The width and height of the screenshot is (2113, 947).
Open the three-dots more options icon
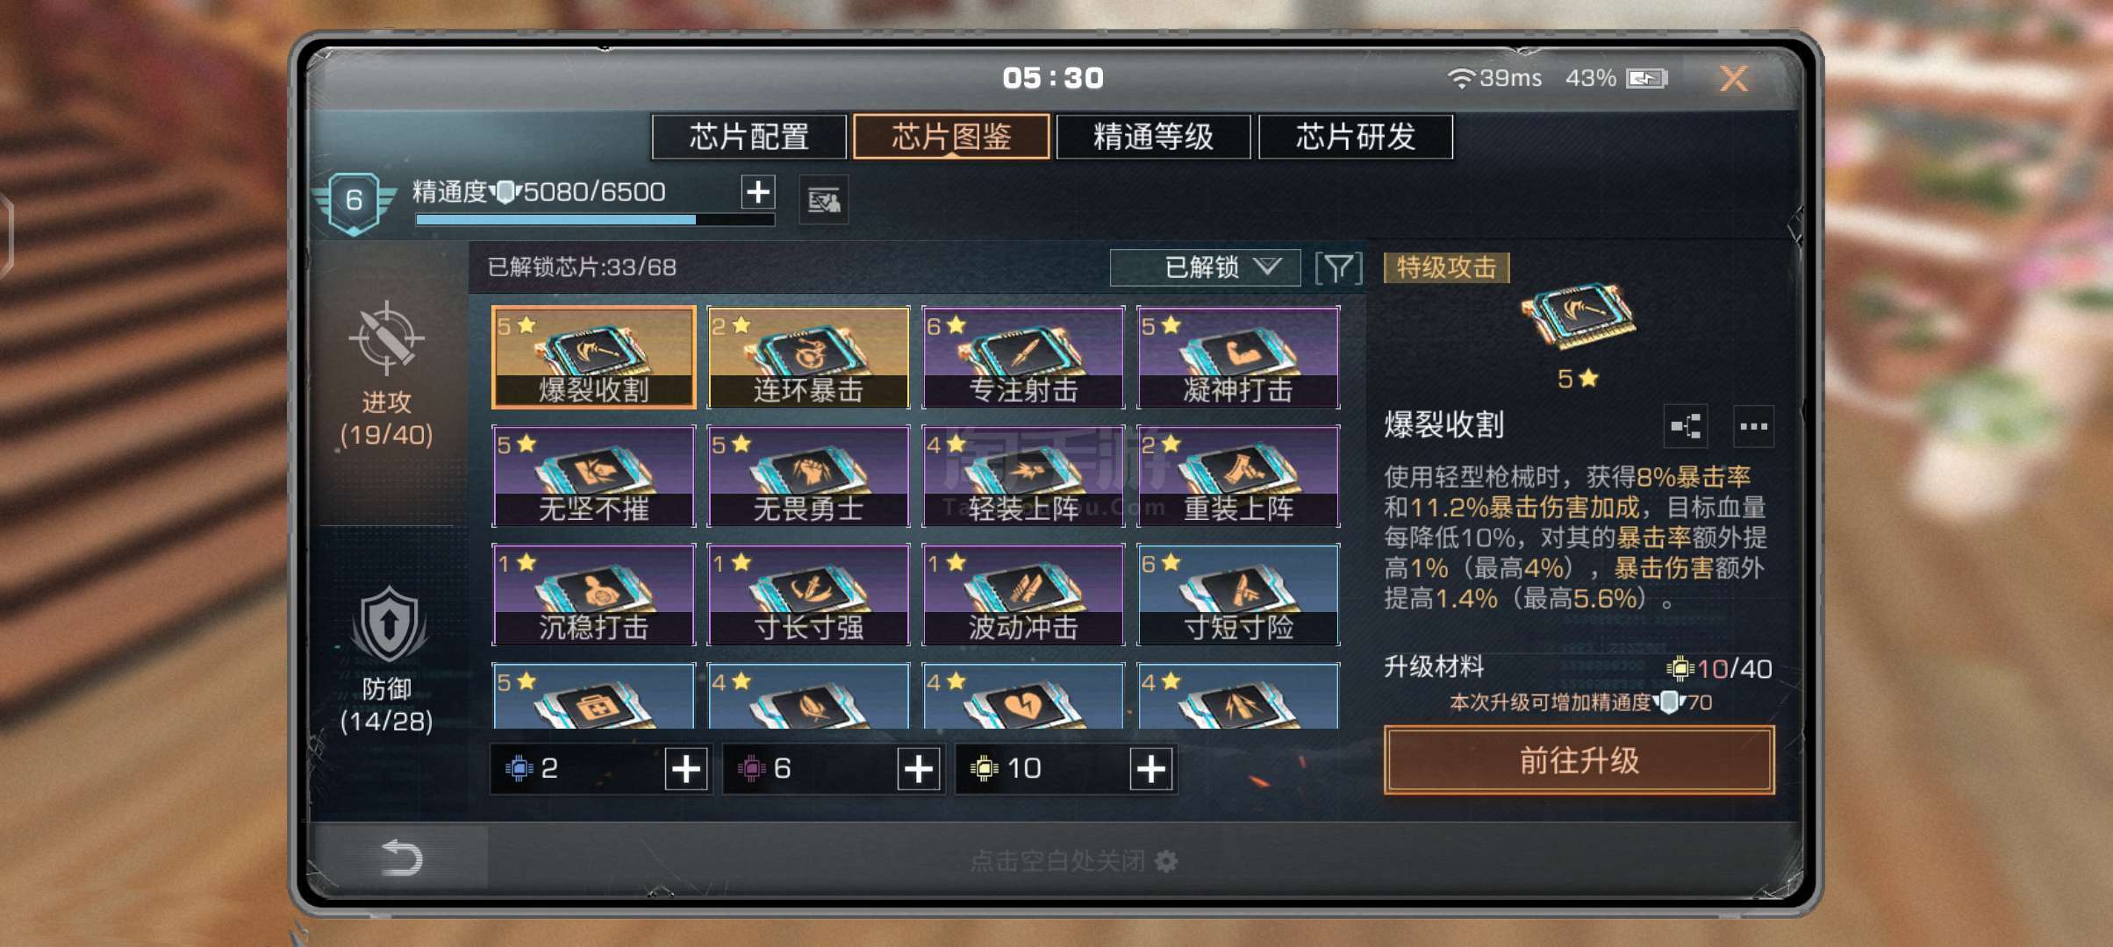tap(1753, 427)
